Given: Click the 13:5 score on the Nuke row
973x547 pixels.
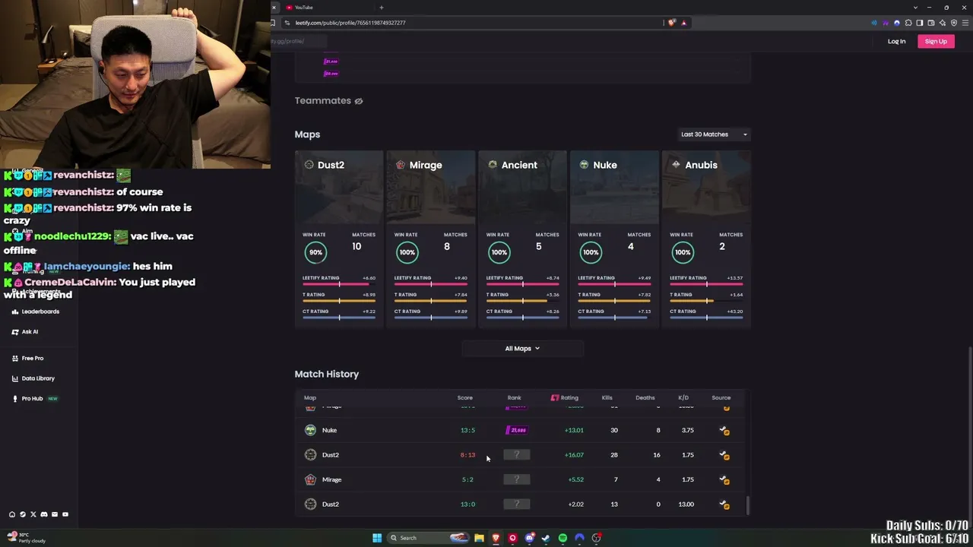Looking at the screenshot, I should 467,430.
